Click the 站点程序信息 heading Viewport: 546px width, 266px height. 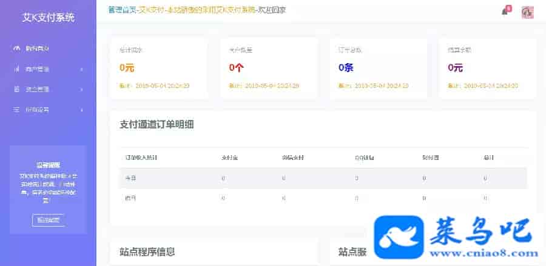[147, 251]
